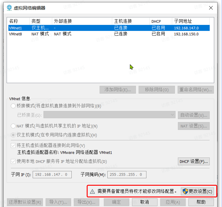Click 还原默认设置(R) button

(x=25, y=202)
